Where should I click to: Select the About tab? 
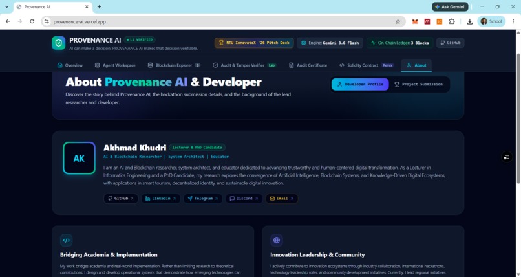coord(416,65)
